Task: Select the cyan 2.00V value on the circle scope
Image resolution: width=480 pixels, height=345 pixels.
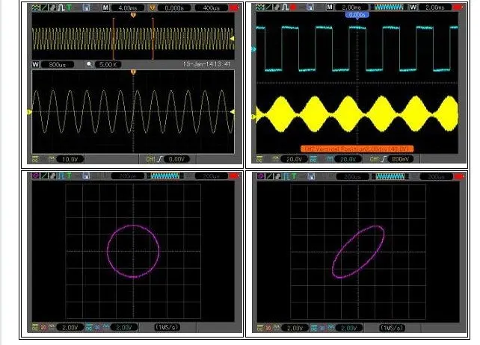Action: (124, 327)
